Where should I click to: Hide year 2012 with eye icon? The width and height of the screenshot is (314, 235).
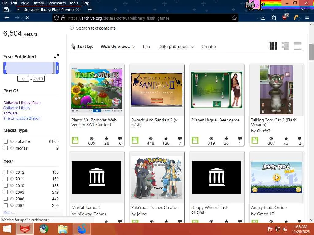click(x=12, y=172)
